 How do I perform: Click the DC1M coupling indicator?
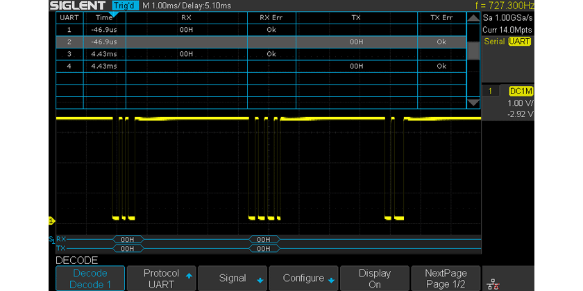tap(520, 91)
